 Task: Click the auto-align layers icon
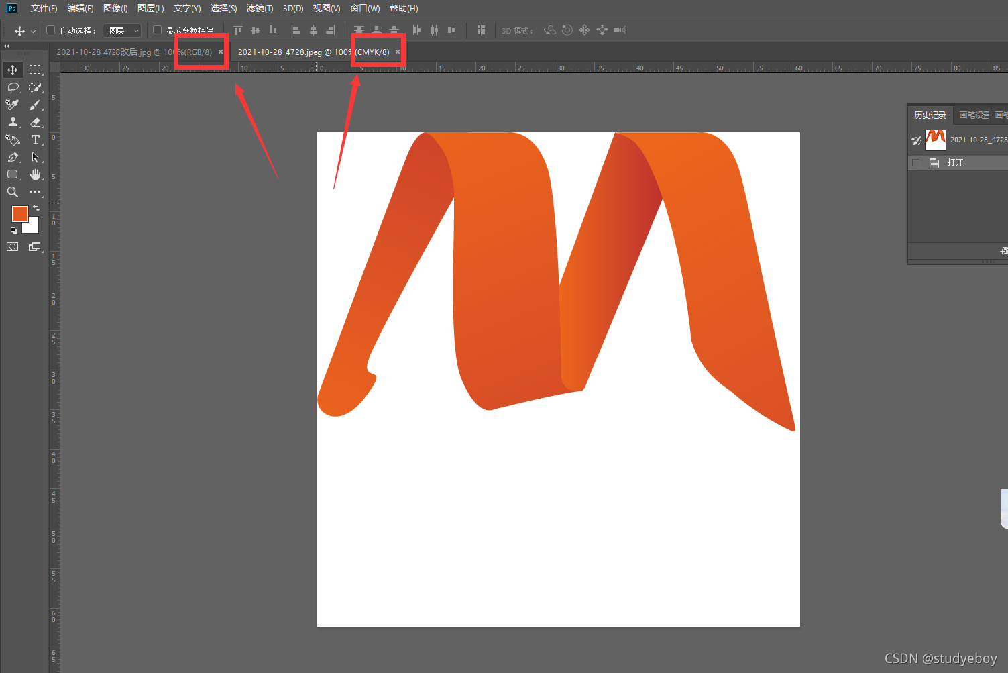(481, 30)
